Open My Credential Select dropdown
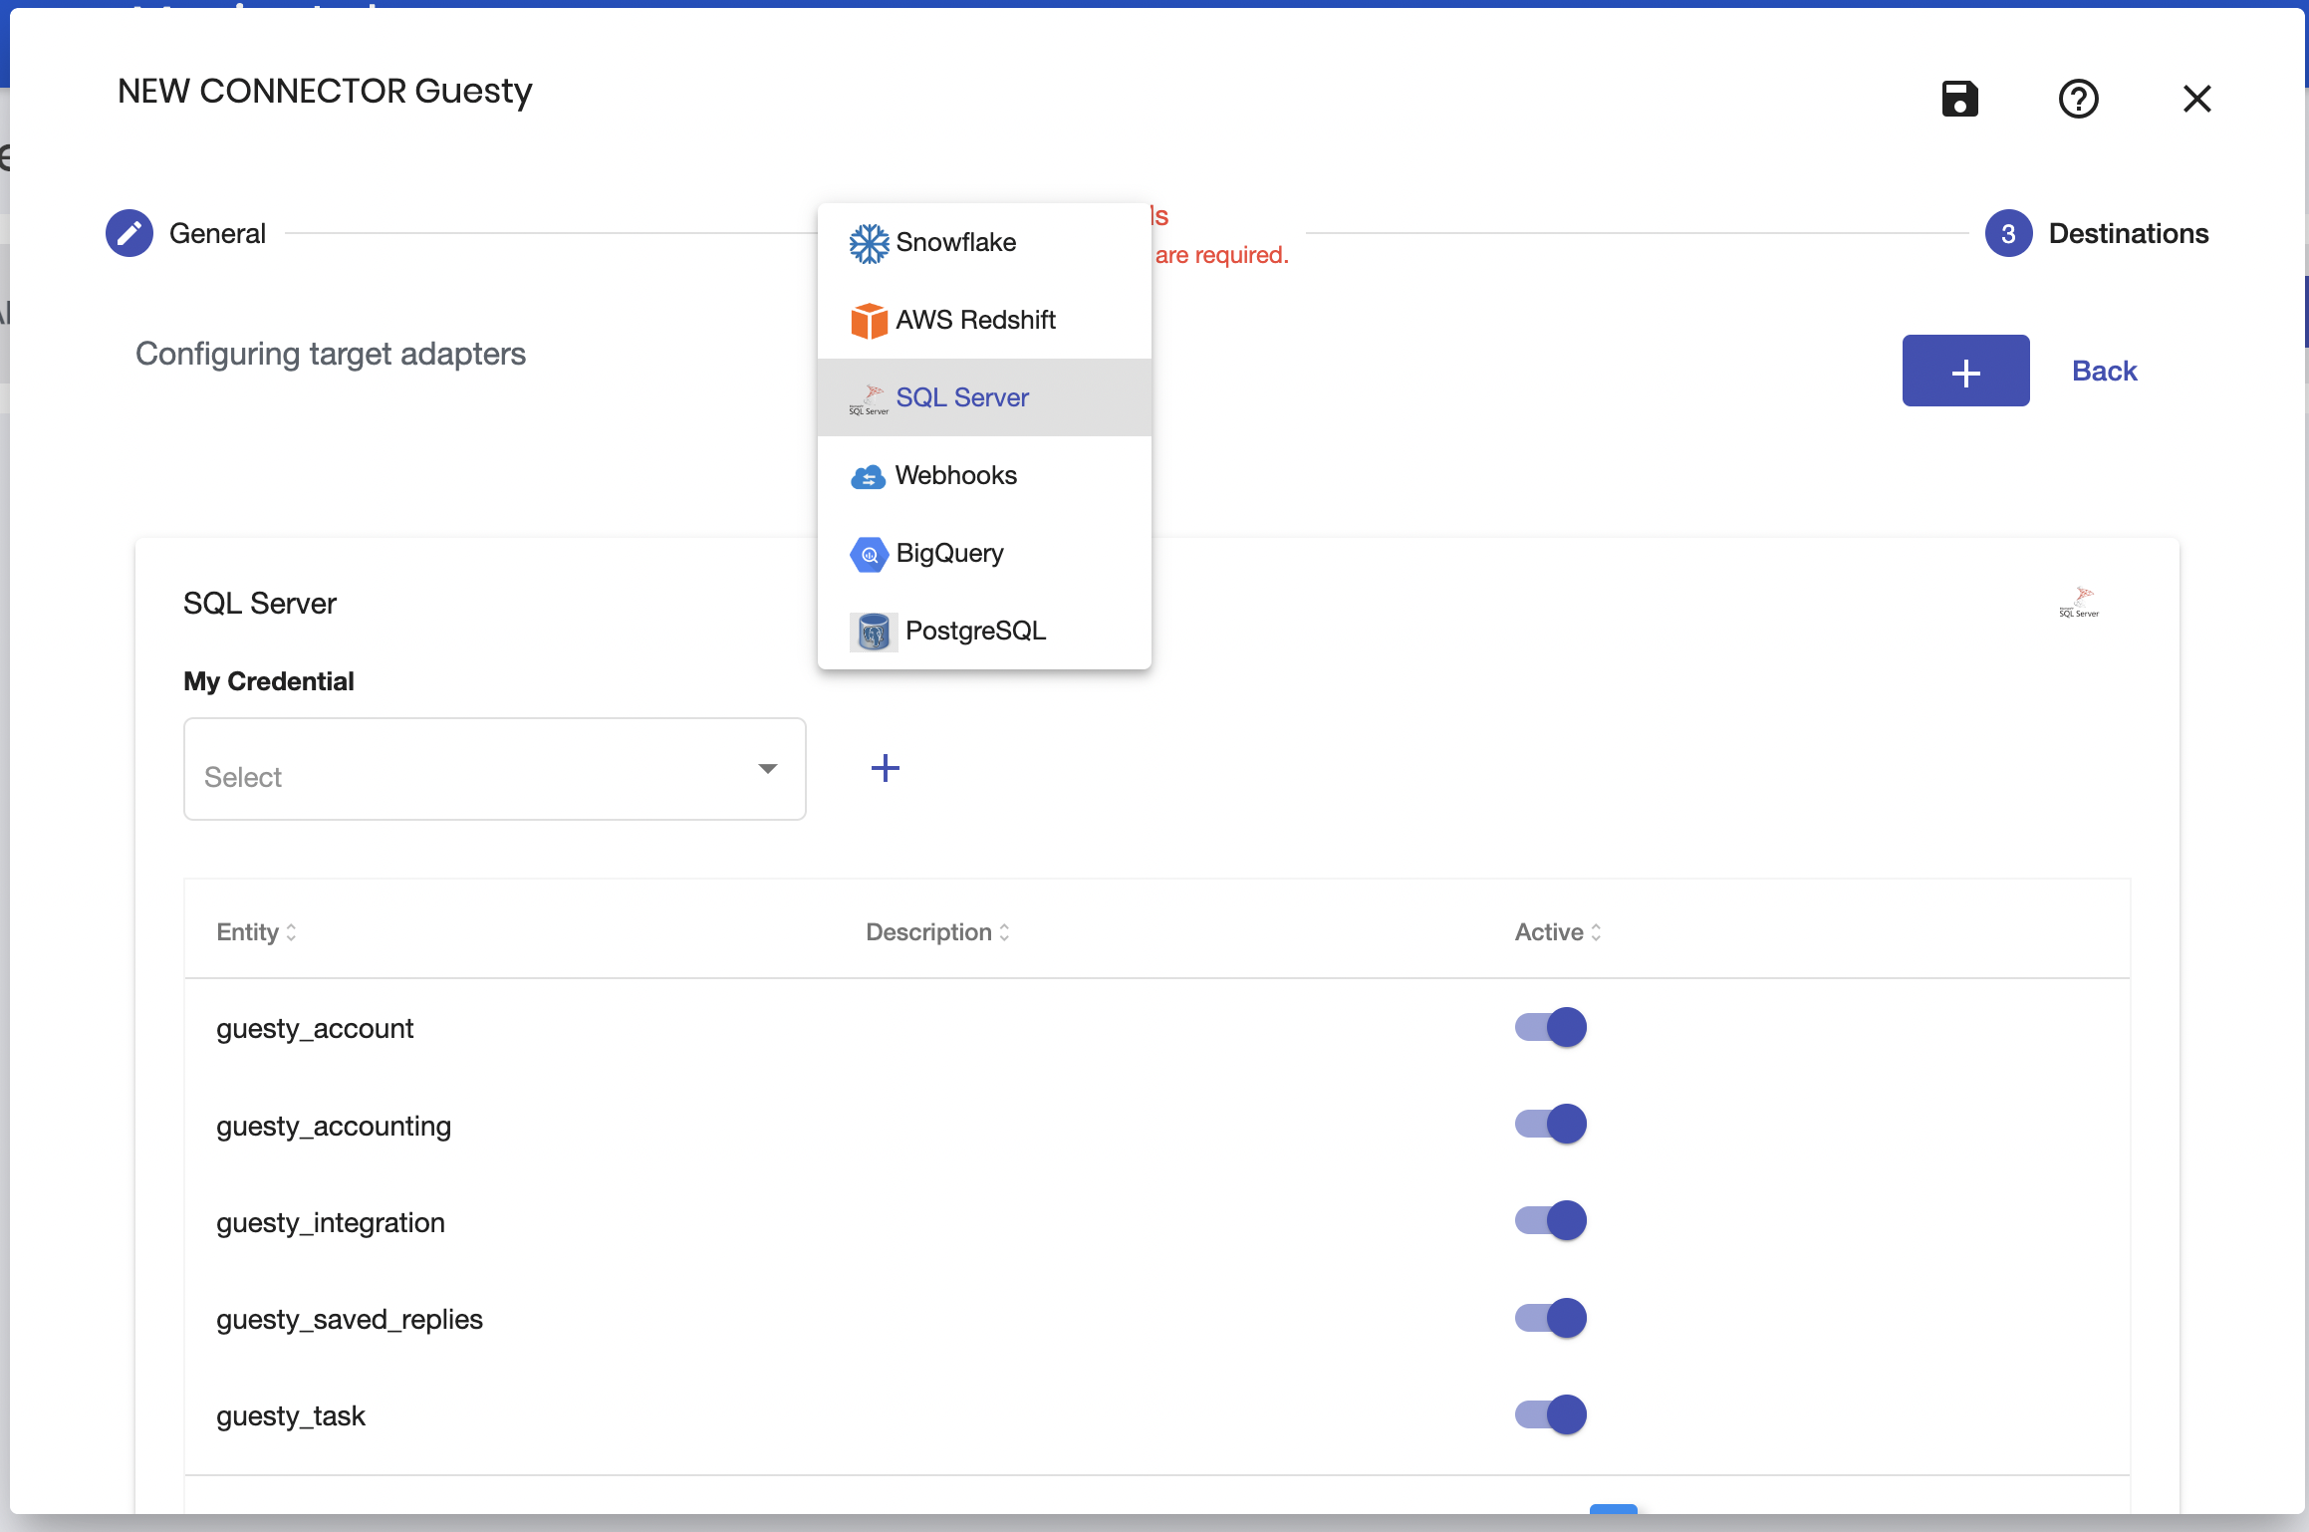The width and height of the screenshot is (2309, 1532). pos(494,769)
